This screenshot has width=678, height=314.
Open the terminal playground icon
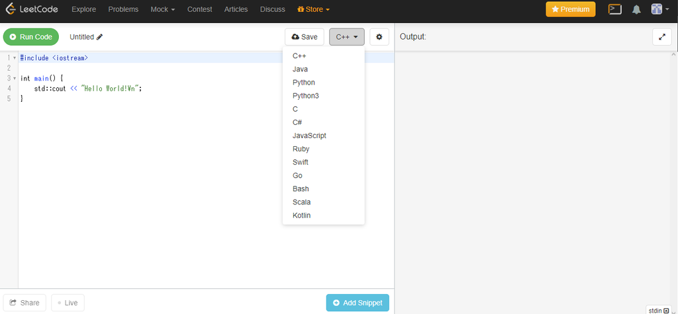[x=615, y=9]
